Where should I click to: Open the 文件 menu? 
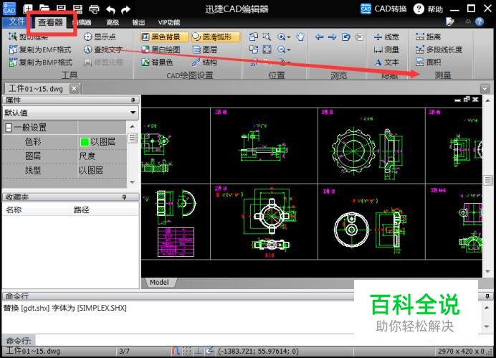[16, 22]
